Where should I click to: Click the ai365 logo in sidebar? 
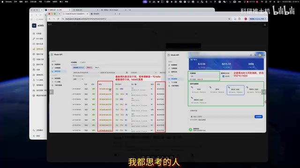[x=34, y=26]
